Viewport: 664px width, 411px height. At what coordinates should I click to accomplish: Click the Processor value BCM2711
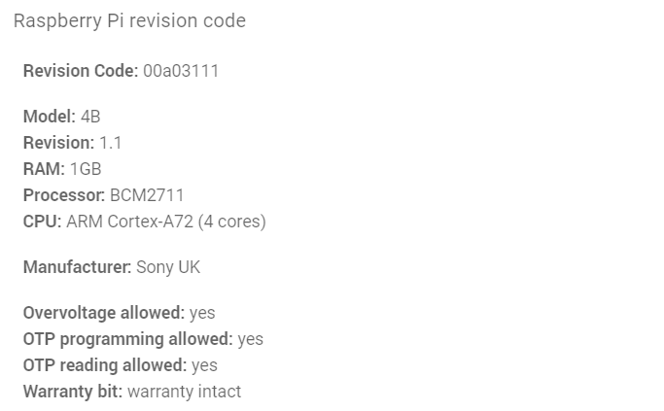tap(147, 195)
